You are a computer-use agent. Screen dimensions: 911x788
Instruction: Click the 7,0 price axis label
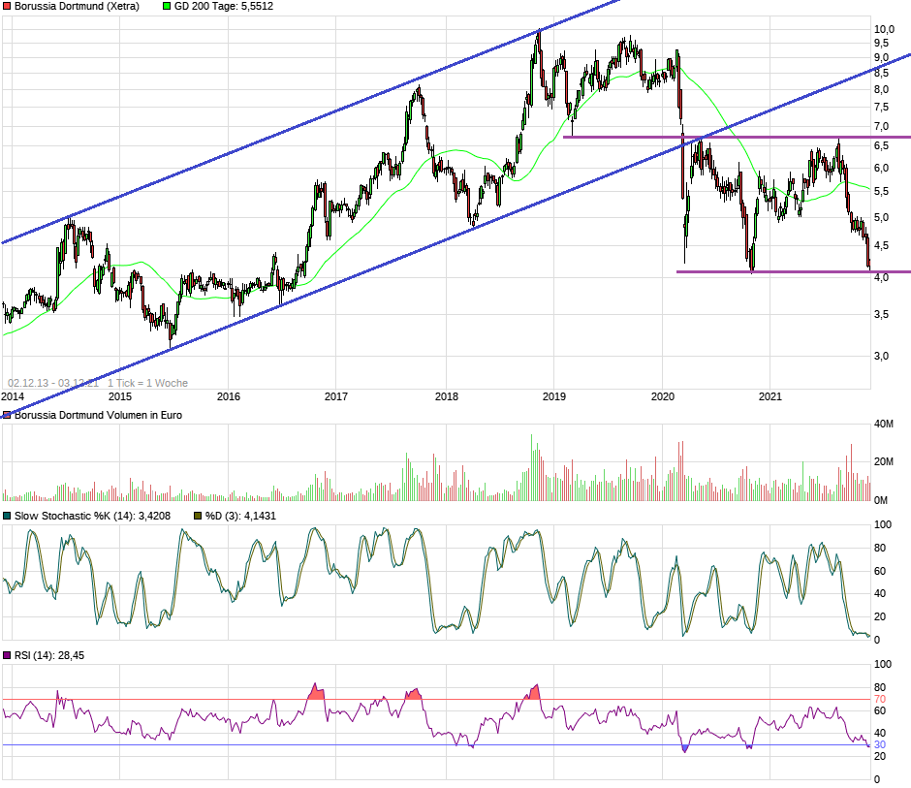coord(881,126)
